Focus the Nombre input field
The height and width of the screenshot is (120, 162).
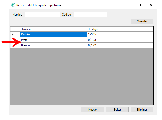(x=42, y=15)
